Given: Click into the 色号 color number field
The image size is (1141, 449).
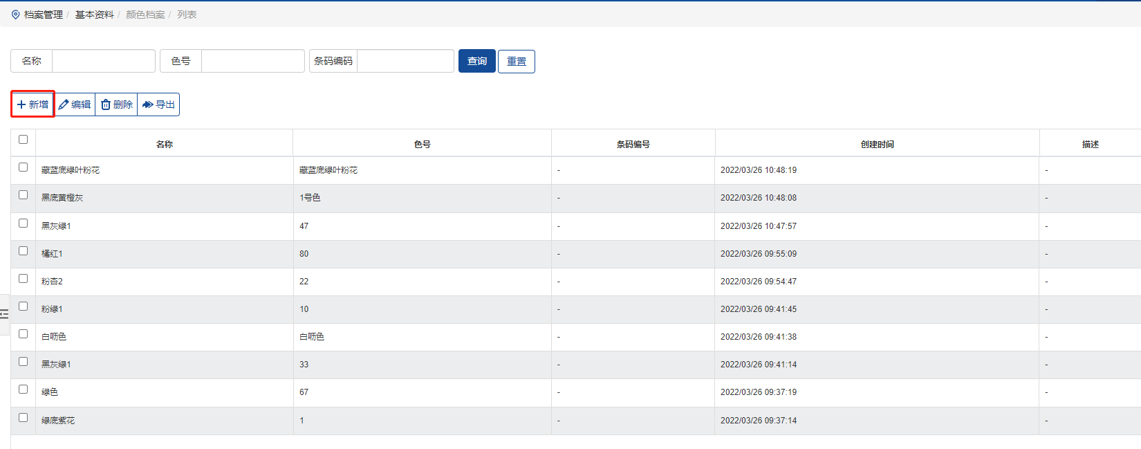Looking at the screenshot, I should (252, 61).
